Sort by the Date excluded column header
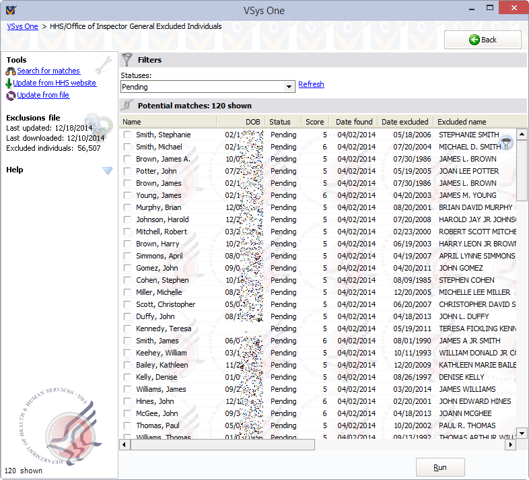This screenshot has height=480, width=529. [405, 122]
